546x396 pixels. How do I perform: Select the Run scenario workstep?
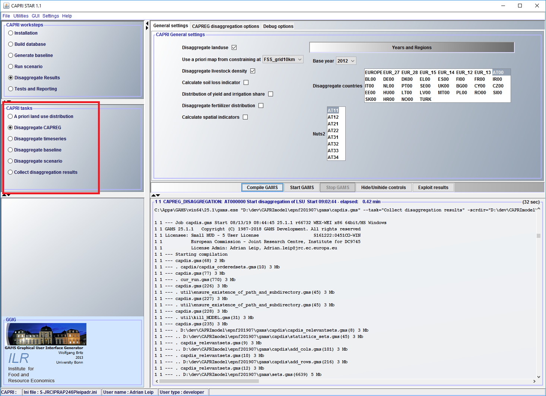point(11,67)
